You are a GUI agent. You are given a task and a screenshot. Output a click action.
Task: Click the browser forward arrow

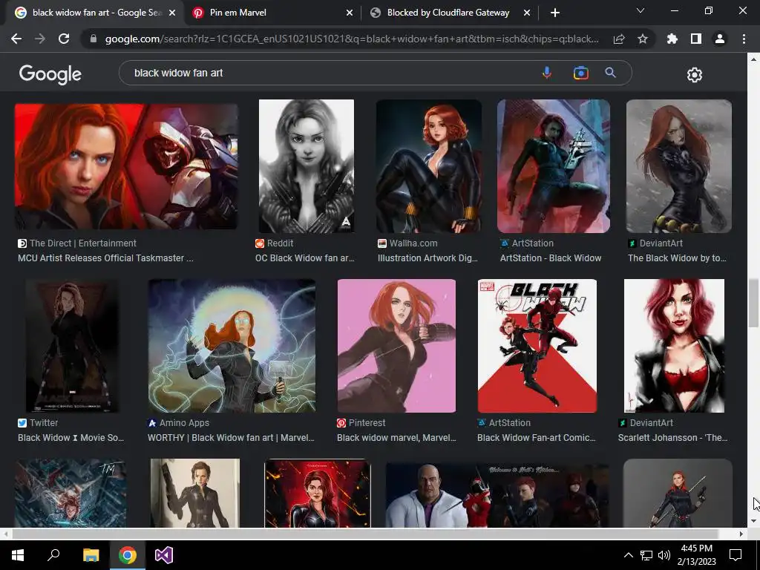[40, 39]
